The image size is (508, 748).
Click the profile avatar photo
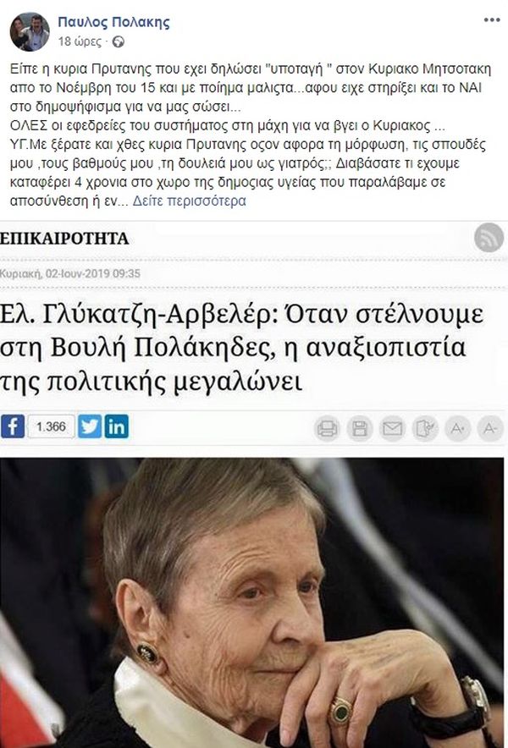(x=30, y=32)
